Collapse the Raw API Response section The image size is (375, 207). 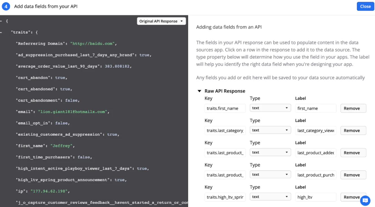pyautogui.click(x=200, y=91)
